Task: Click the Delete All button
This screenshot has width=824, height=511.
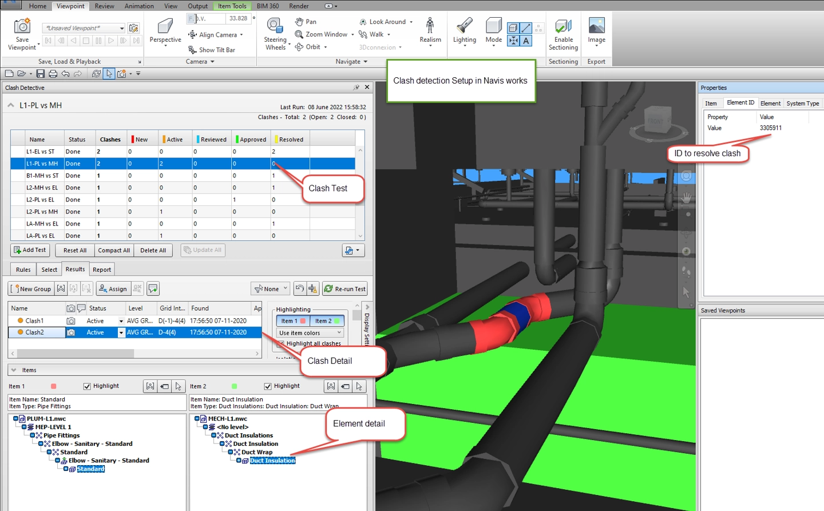Action: (x=153, y=250)
